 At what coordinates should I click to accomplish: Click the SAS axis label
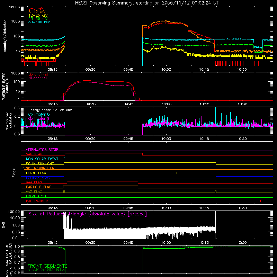pyautogui.click(x=4, y=225)
